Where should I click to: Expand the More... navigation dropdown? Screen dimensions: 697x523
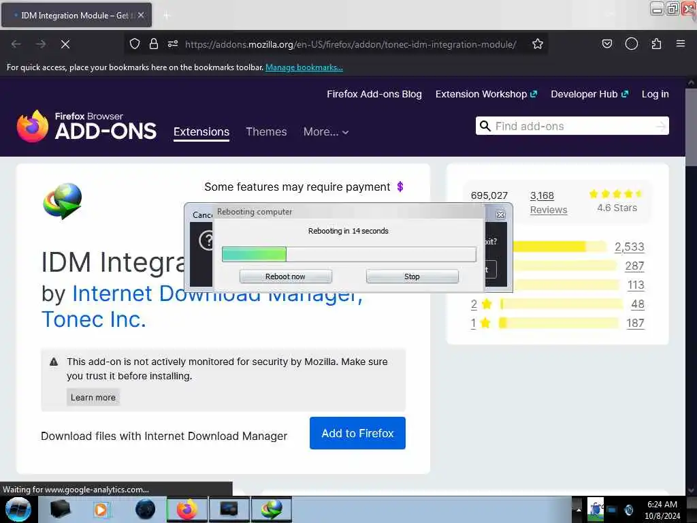pos(326,131)
